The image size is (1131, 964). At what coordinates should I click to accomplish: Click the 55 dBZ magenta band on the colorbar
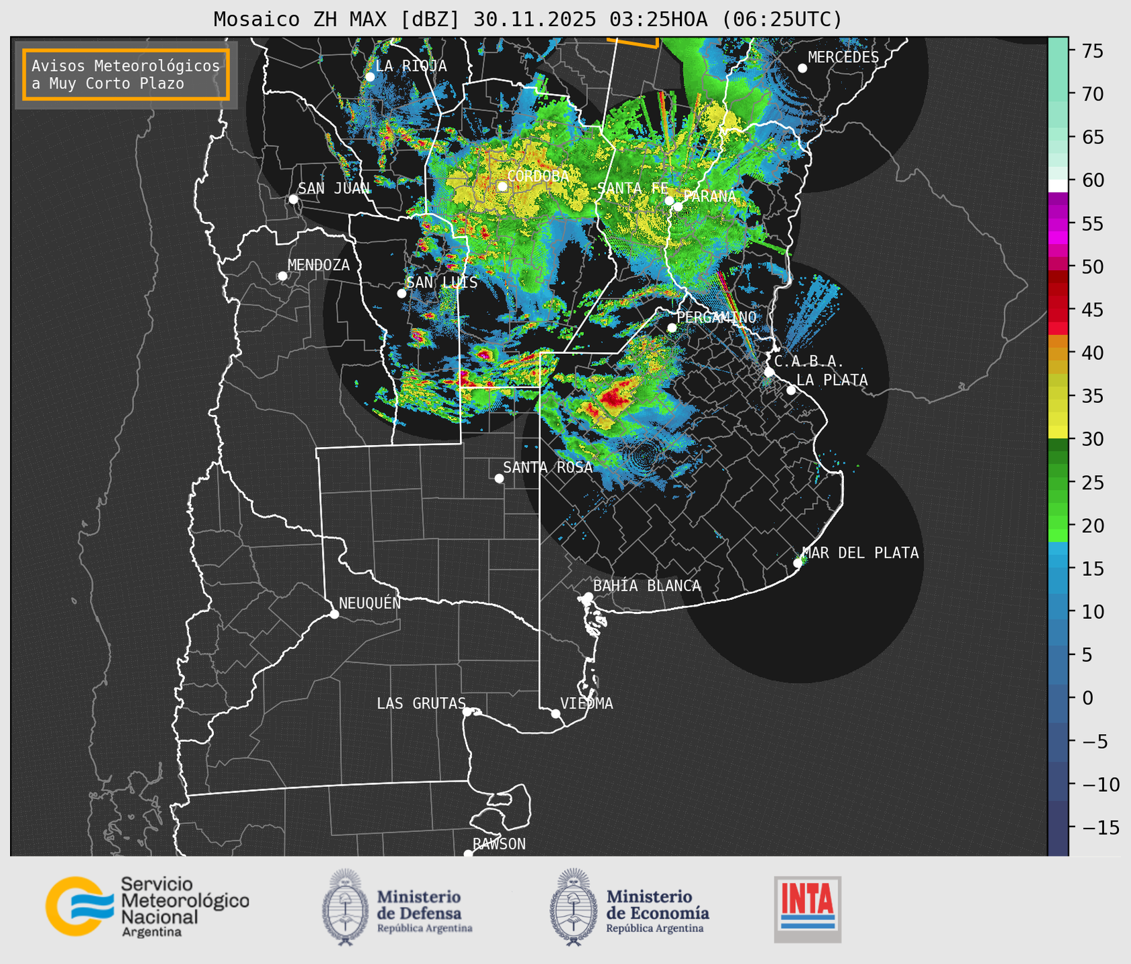click(1058, 224)
